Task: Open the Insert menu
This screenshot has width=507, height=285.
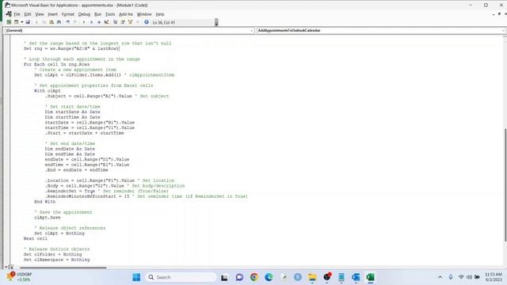Action: pyautogui.click(x=53, y=14)
